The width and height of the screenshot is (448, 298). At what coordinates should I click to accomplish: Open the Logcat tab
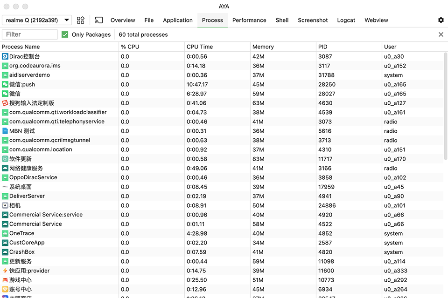coord(346,20)
